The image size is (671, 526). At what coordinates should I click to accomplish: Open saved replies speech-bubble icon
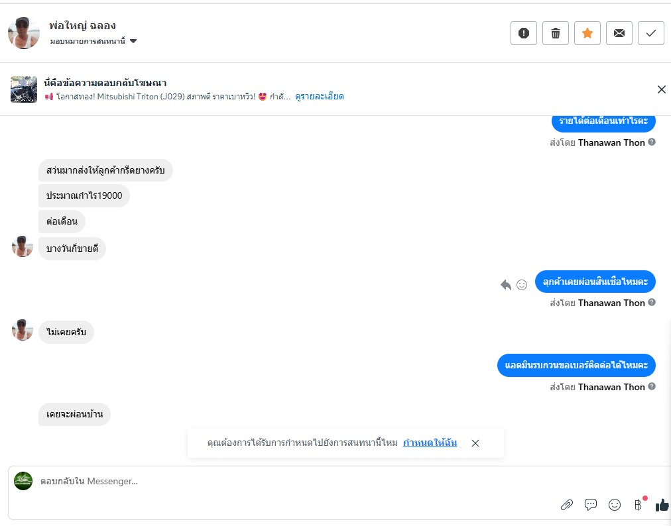tap(591, 505)
